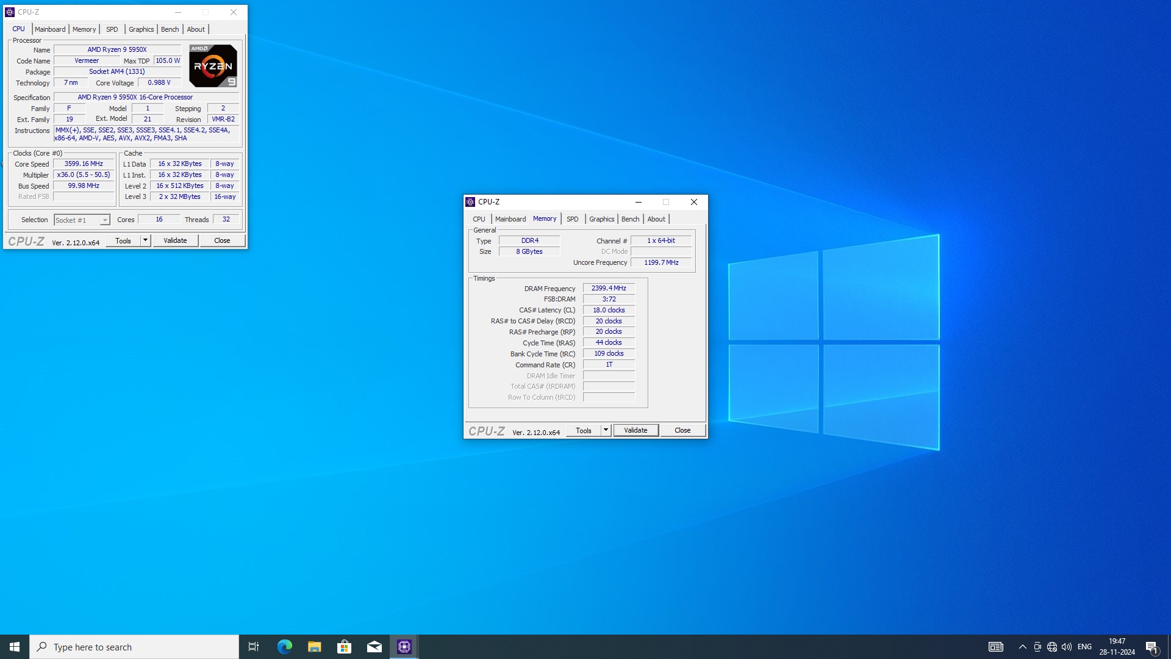The image size is (1171, 659).
Task: Click the taskbar search box
Action: click(134, 647)
